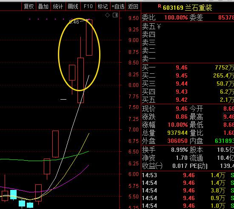Screen dimensions: 234x209
Task: Click the 0.46 high price label on chart
Action: [x=74, y=22]
